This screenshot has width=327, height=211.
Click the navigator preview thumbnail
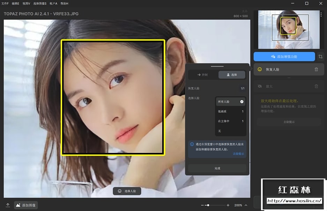[289, 29]
